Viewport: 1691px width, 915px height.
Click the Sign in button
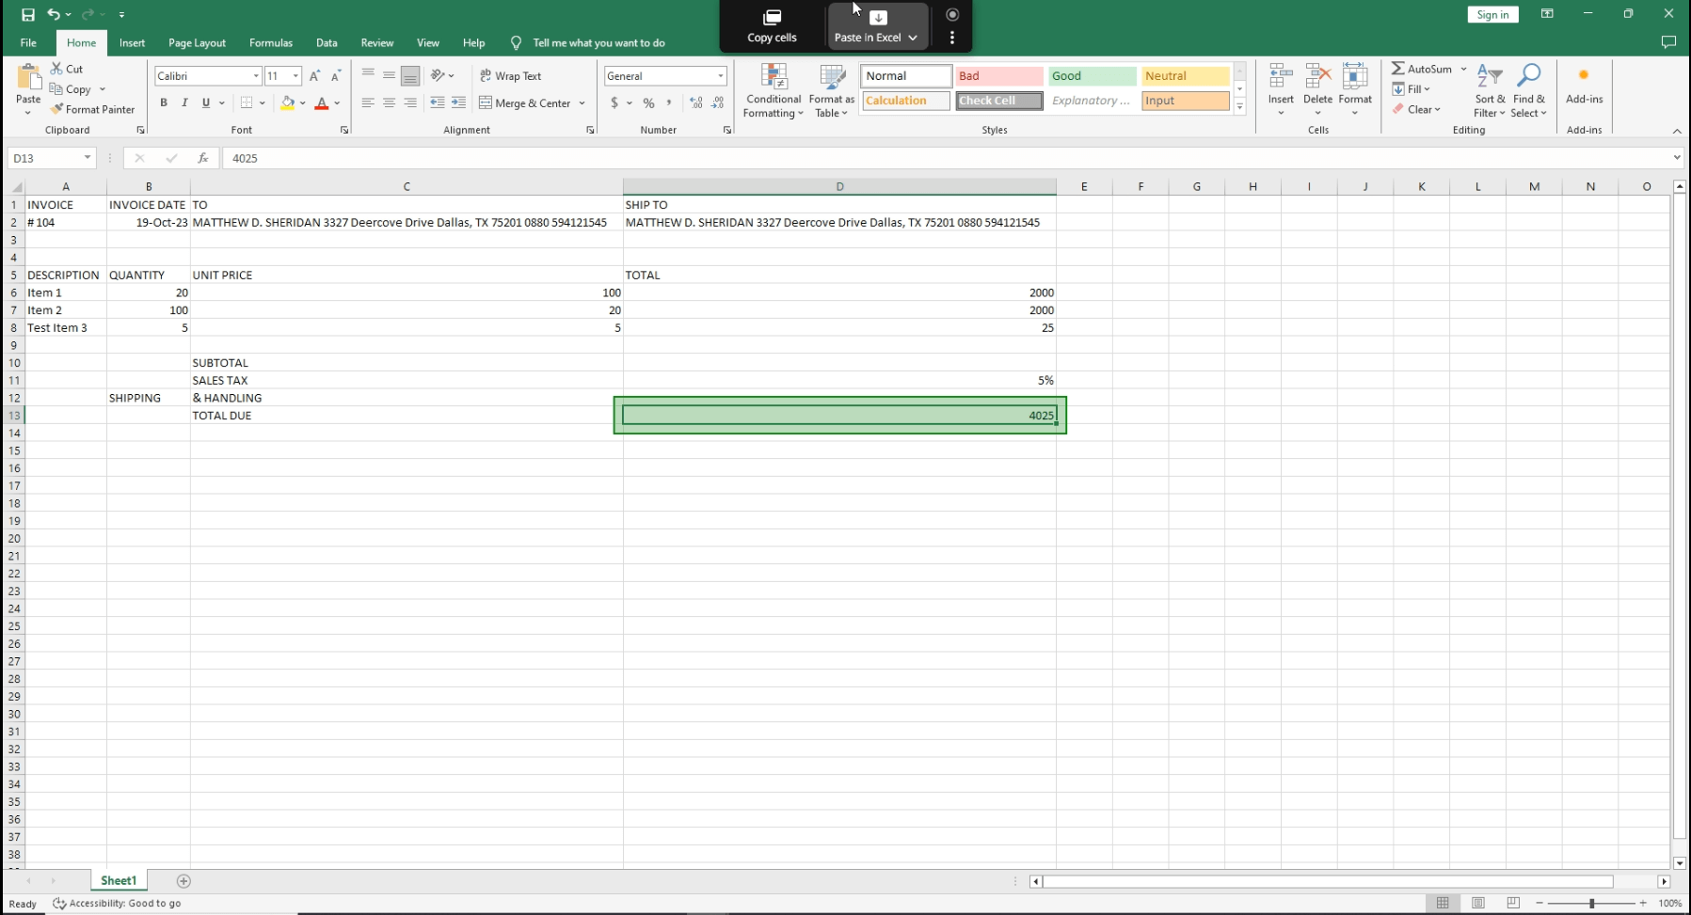(1492, 14)
